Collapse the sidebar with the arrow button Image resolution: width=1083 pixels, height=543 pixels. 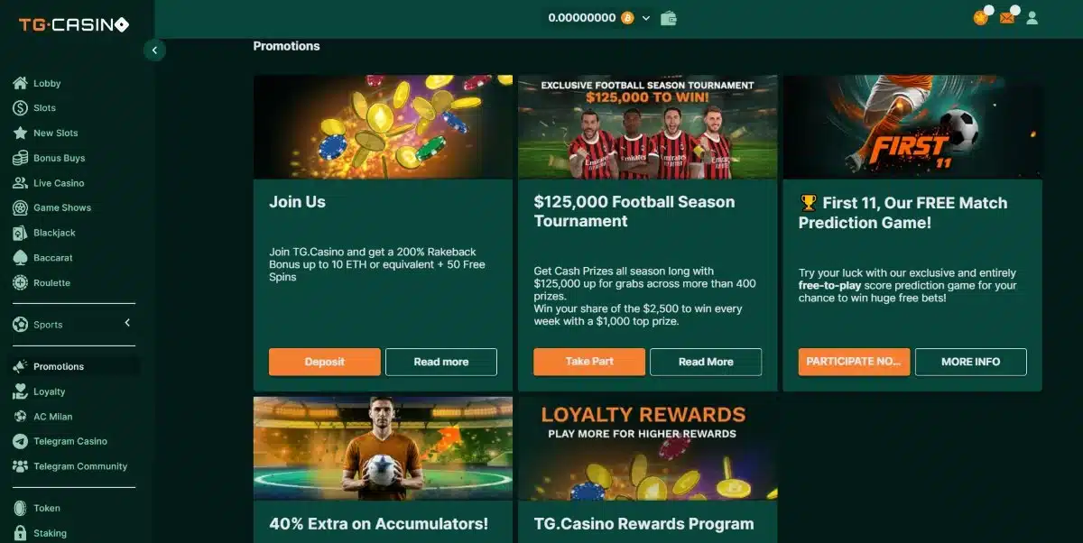coord(154,51)
